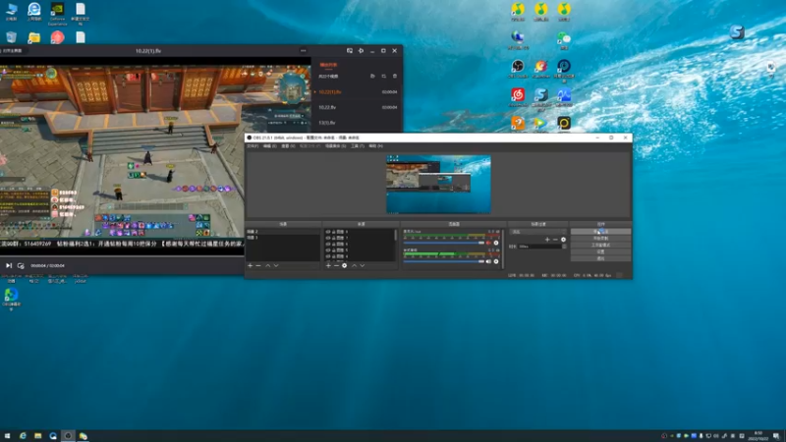Move the selected source down
The height and width of the screenshot is (442, 786).
363,265
